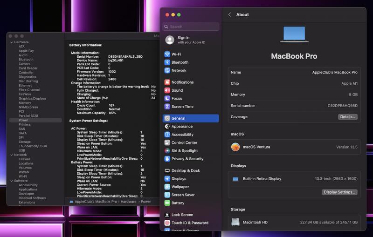Click the MacBook Pro laptop image
373x237 pixels.
click(294, 34)
